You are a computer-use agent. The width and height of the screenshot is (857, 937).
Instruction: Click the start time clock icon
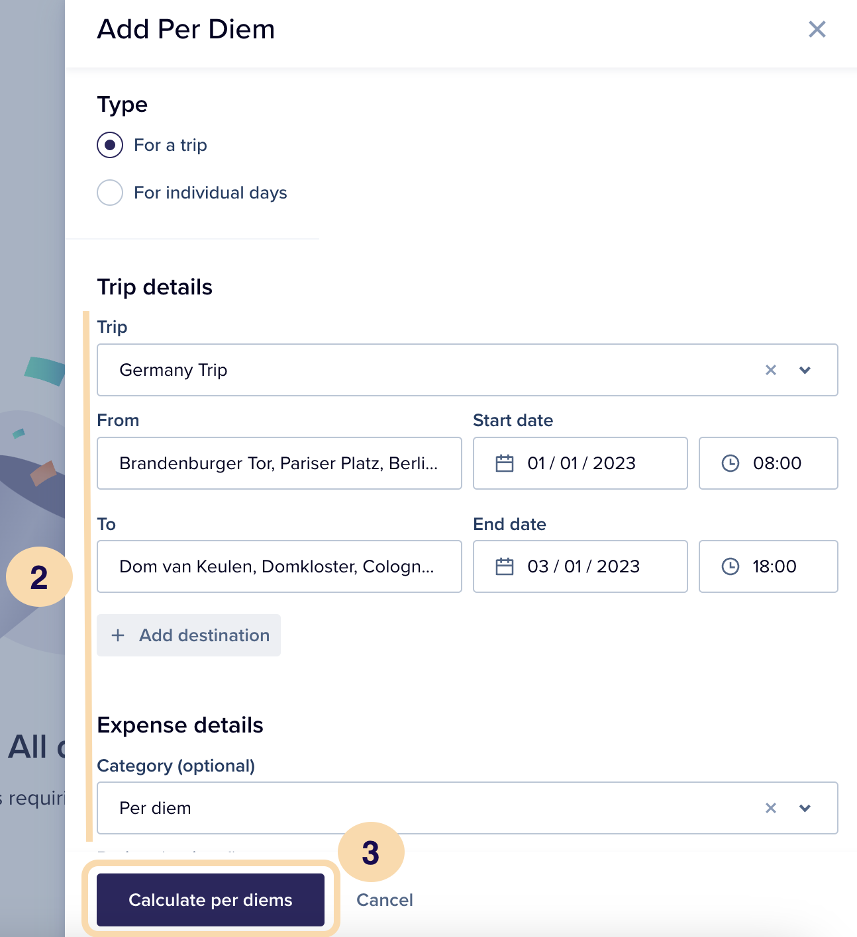730,463
